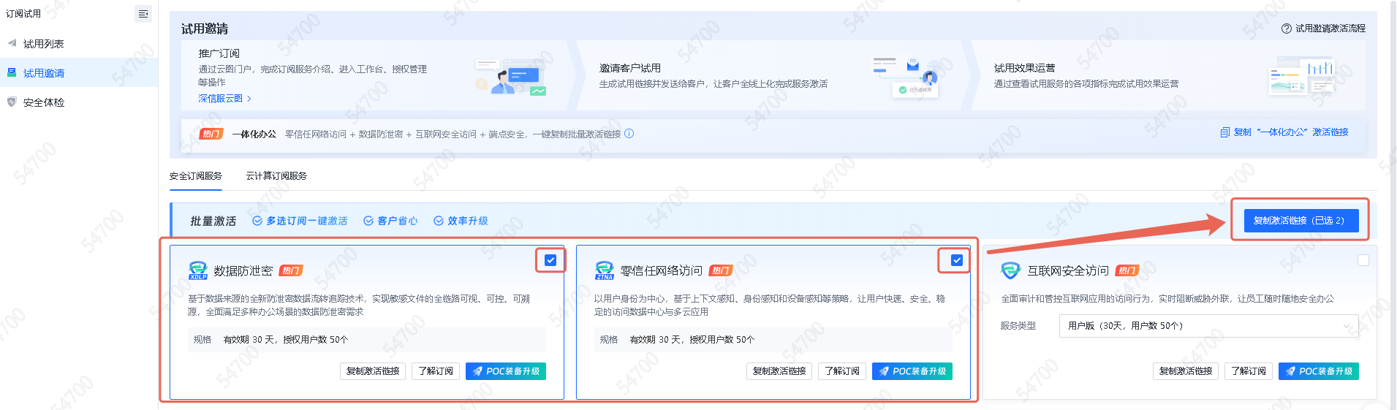Uncheck the 数据防泄密 card checkbox
1397x410 pixels.
[x=550, y=260]
